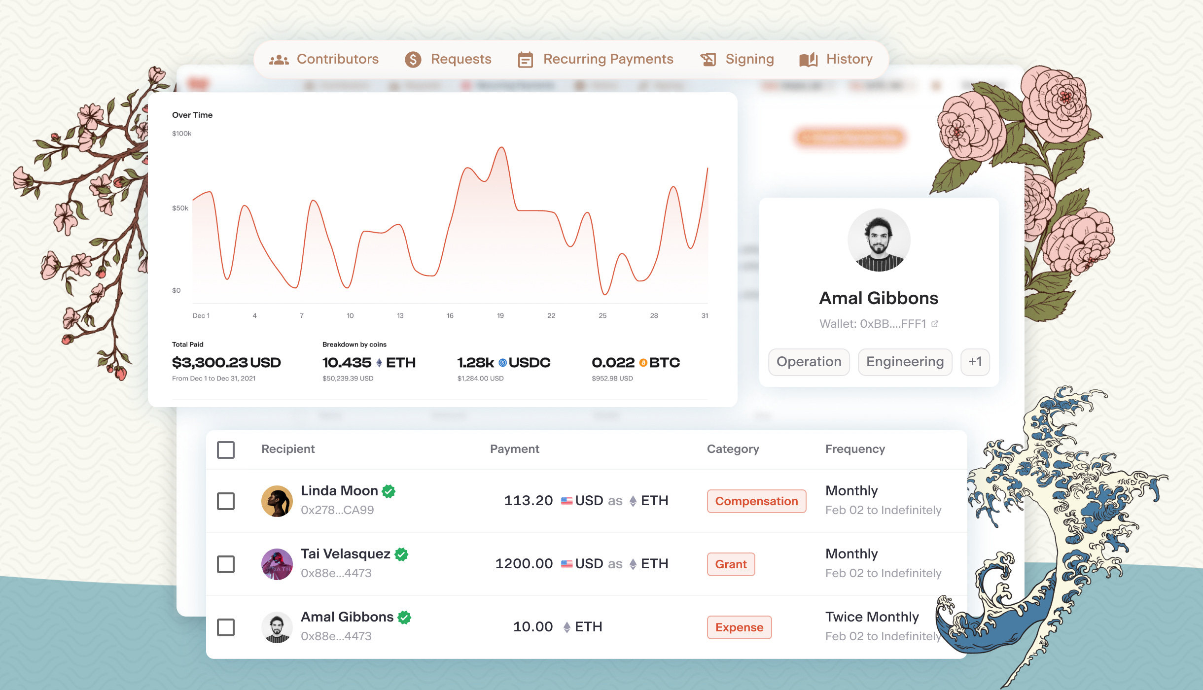Click the Contributors people icon
Image resolution: width=1203 pixels, height=690 pixels.
pos(279,60)
